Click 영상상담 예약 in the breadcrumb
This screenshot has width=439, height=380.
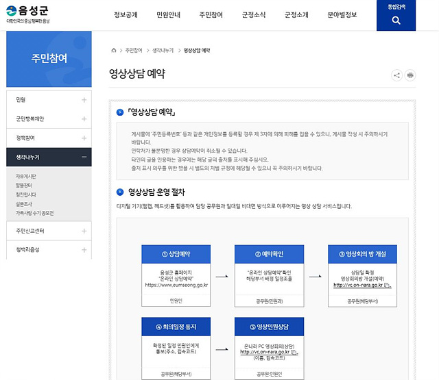coord(197,50)
